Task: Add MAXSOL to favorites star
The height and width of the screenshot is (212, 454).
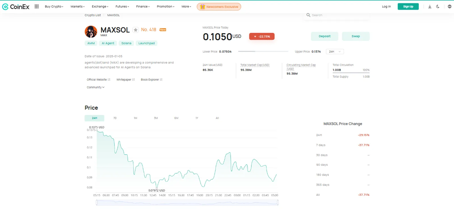Action: (x=136, y=30)
